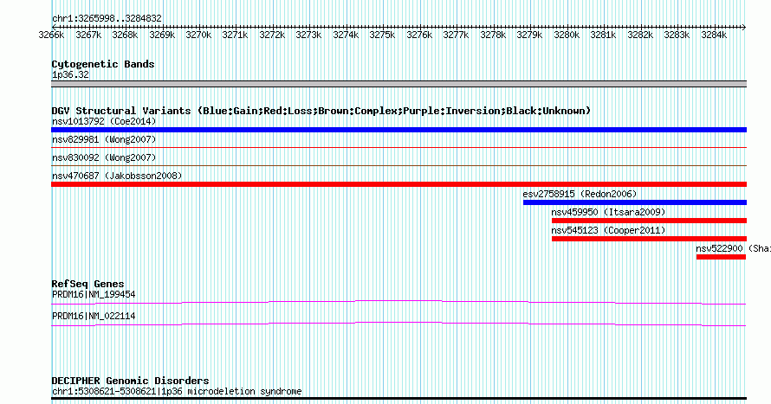771x404 pixels.
Task: Select the nsv1013792 (Coe2014) label
Action: pos(104,121)
